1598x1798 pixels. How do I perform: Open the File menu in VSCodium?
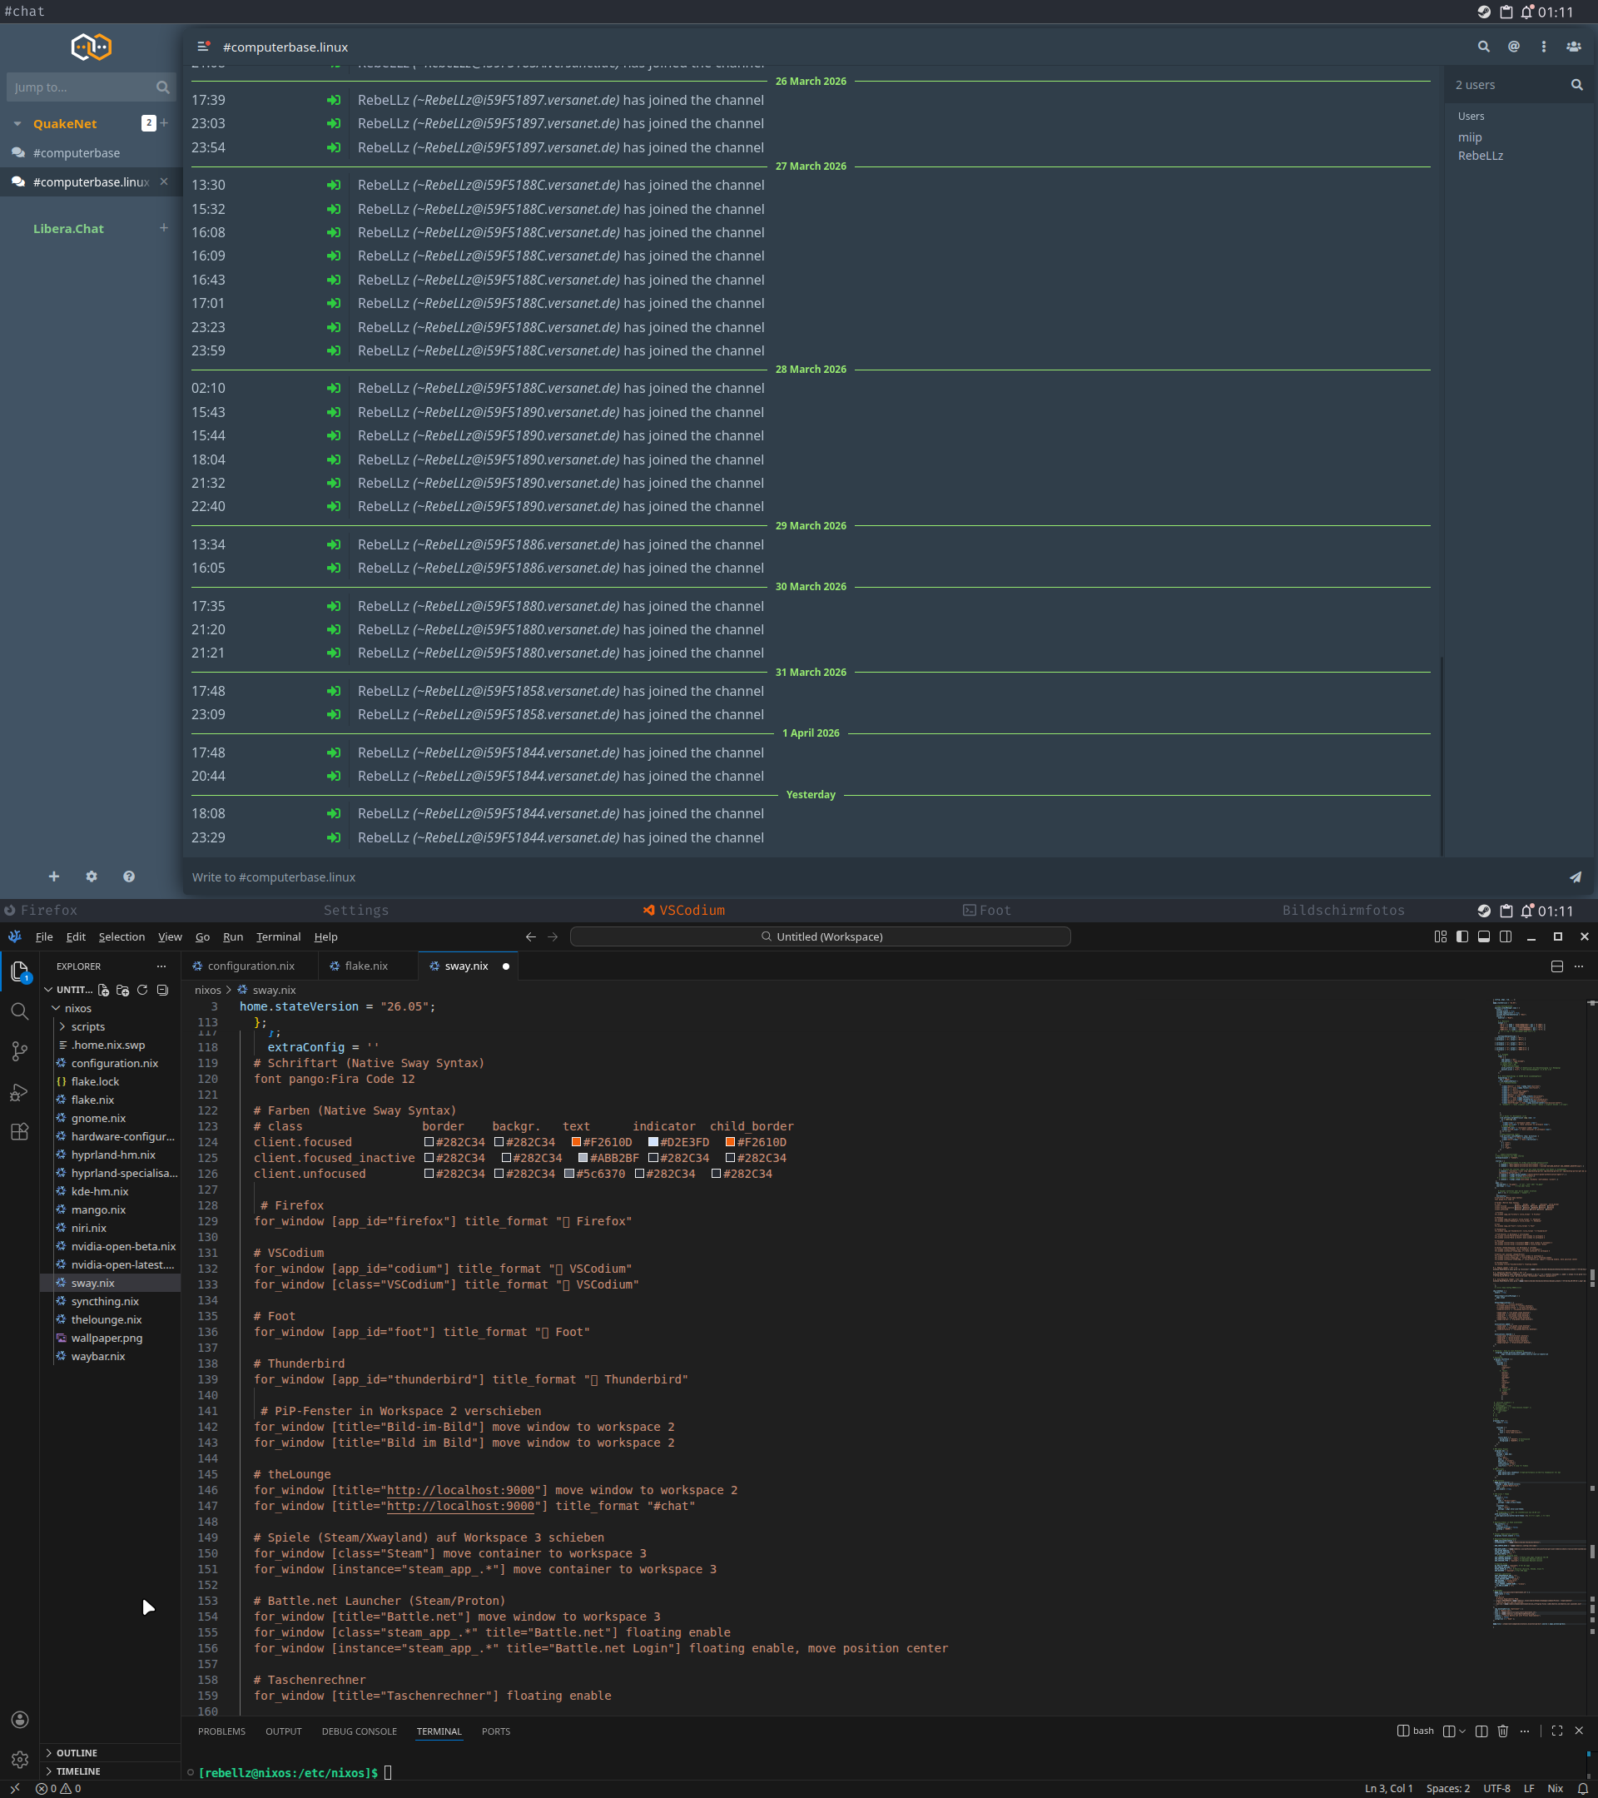(x=44, y=936)
